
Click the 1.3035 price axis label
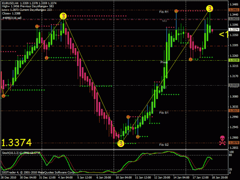tap(234, 107)
